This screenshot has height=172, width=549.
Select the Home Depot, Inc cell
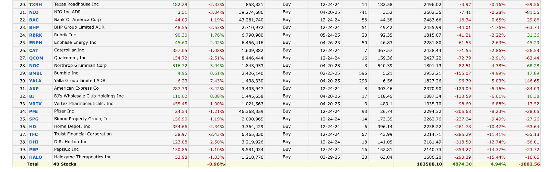(108, 127)
